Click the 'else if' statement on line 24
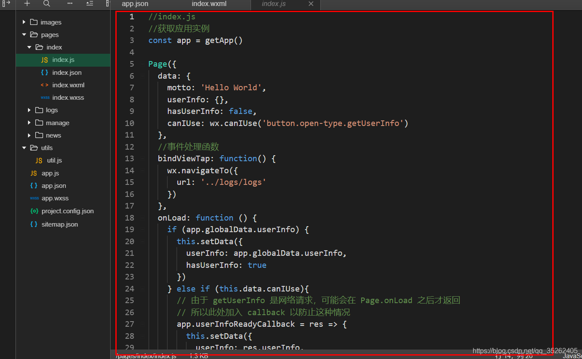This screenshot has height=359, width=582. [193, 288]
